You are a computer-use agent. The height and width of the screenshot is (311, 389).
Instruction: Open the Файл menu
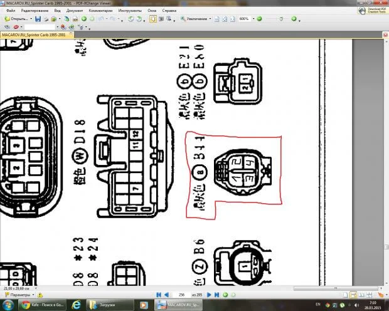(10, 11)
